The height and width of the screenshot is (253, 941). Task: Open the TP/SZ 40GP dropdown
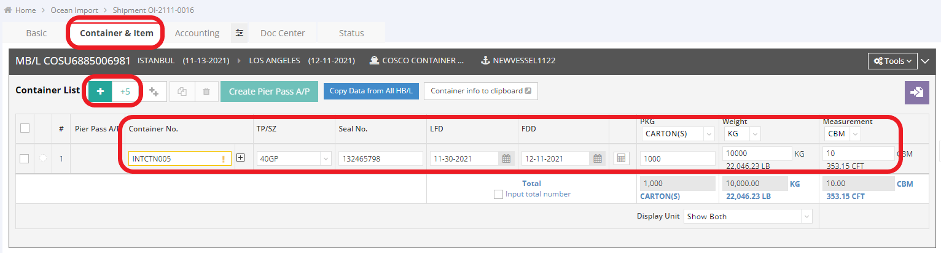294,158
